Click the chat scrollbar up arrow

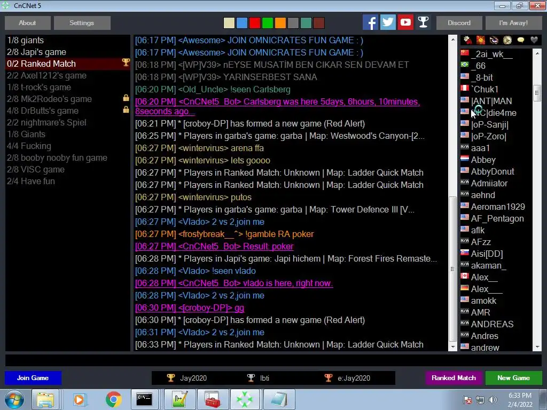pos(453,40)
